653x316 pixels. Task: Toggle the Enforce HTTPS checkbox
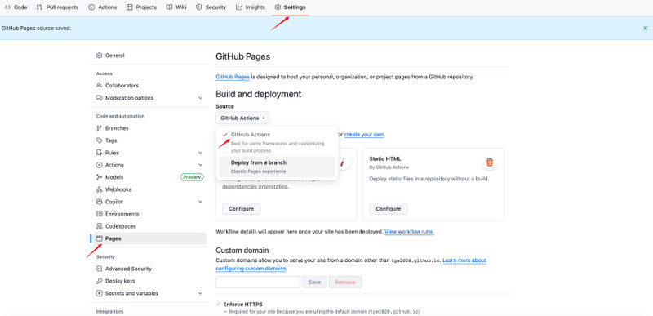[x=218, y=304]
